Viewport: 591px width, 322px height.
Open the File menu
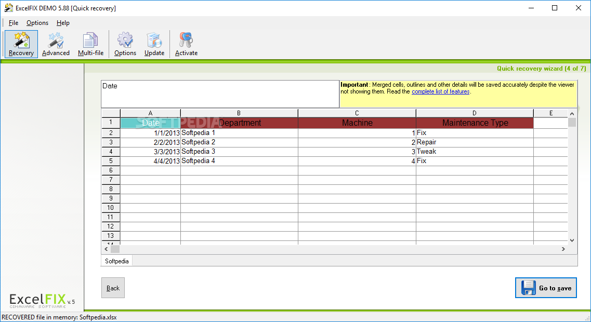14,23
